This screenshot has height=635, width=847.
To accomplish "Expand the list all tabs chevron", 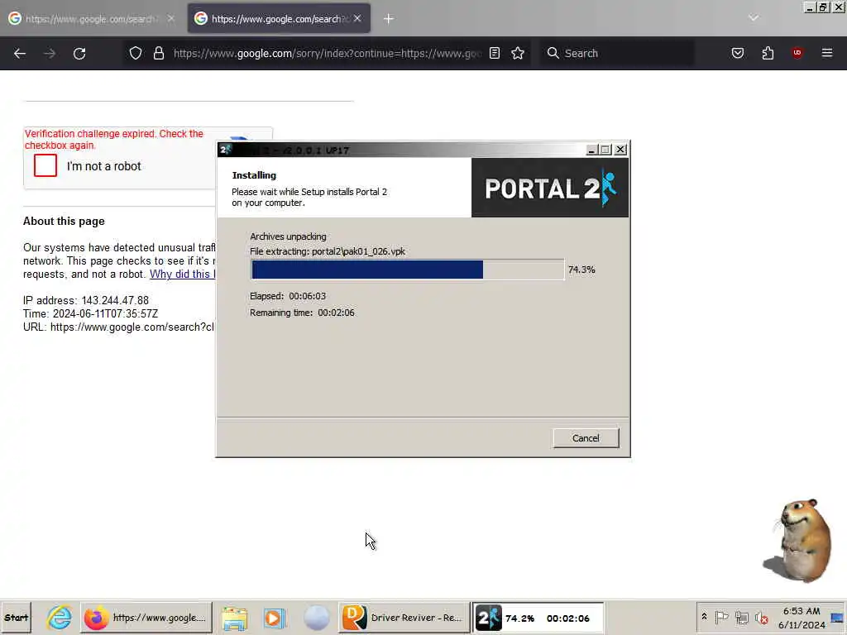I will 754,18.
